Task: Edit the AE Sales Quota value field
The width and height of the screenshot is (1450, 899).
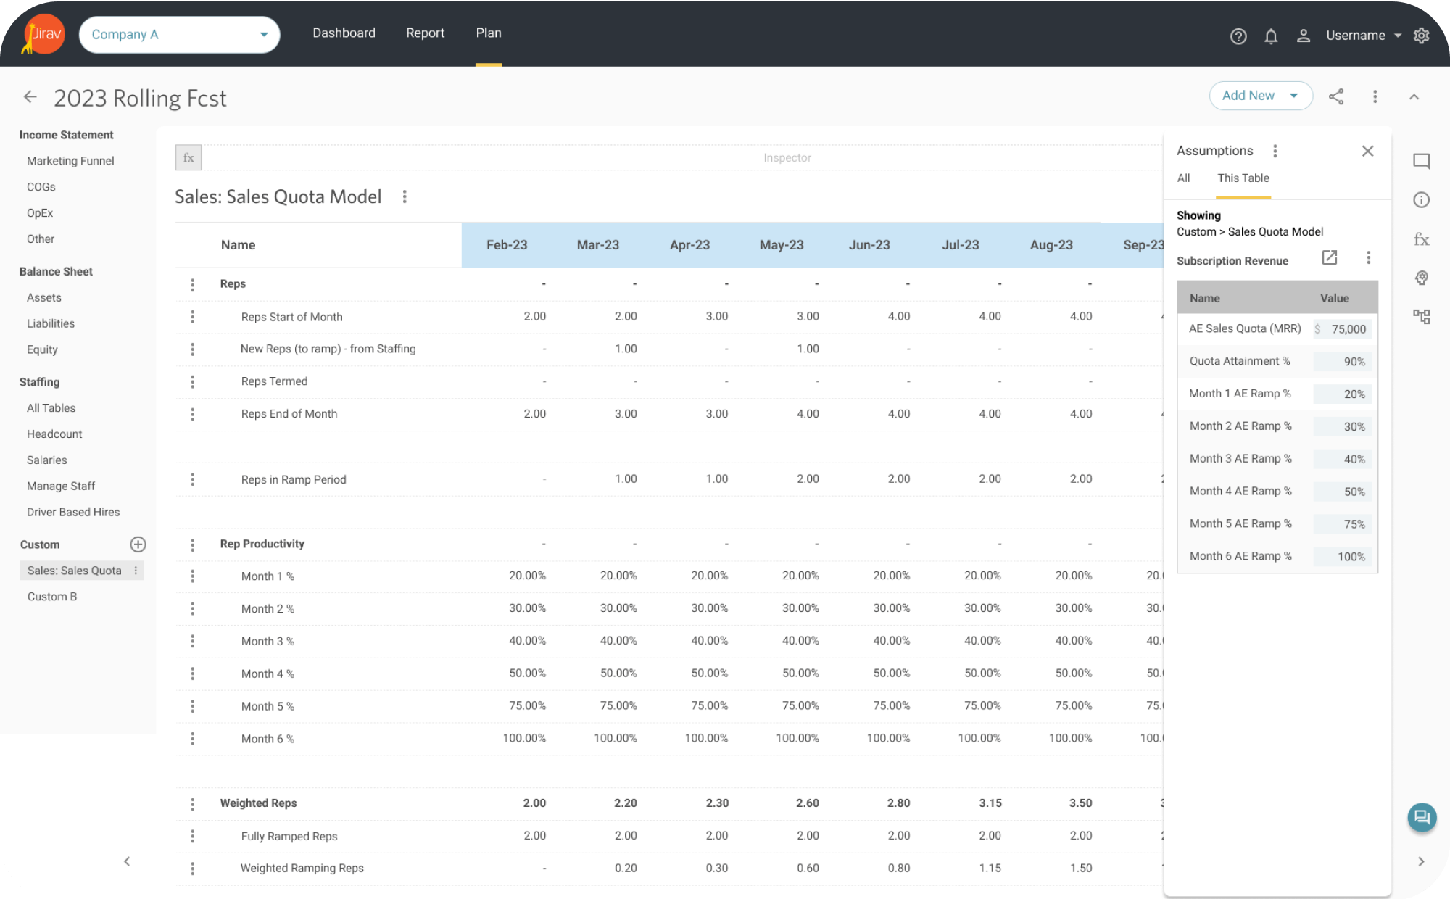Action: (x=1343, y=329)
